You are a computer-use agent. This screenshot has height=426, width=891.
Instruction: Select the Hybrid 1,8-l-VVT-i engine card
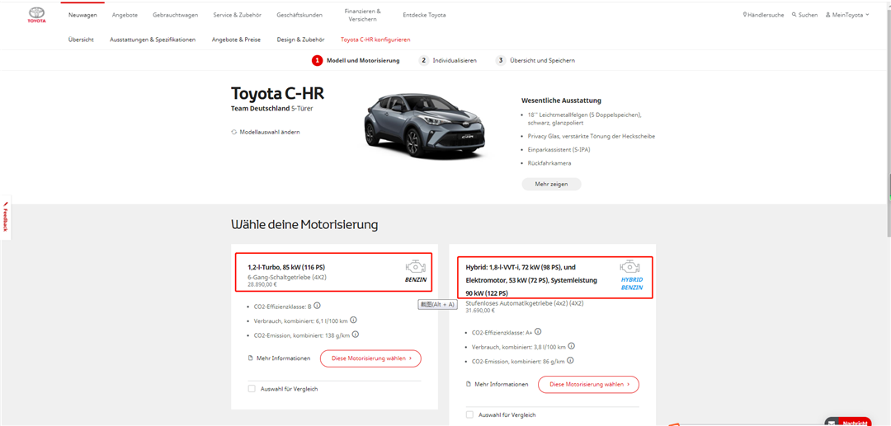pyautogui.click(x=554, y=279)
